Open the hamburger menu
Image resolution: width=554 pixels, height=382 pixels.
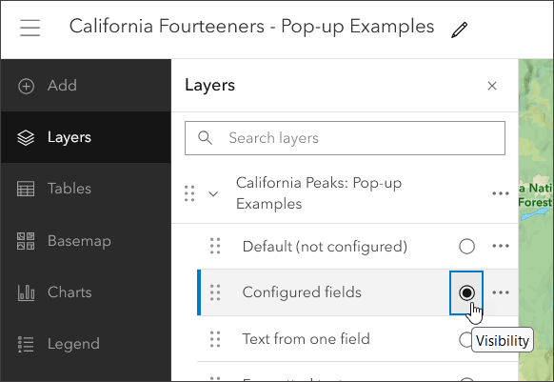(30, 28)
